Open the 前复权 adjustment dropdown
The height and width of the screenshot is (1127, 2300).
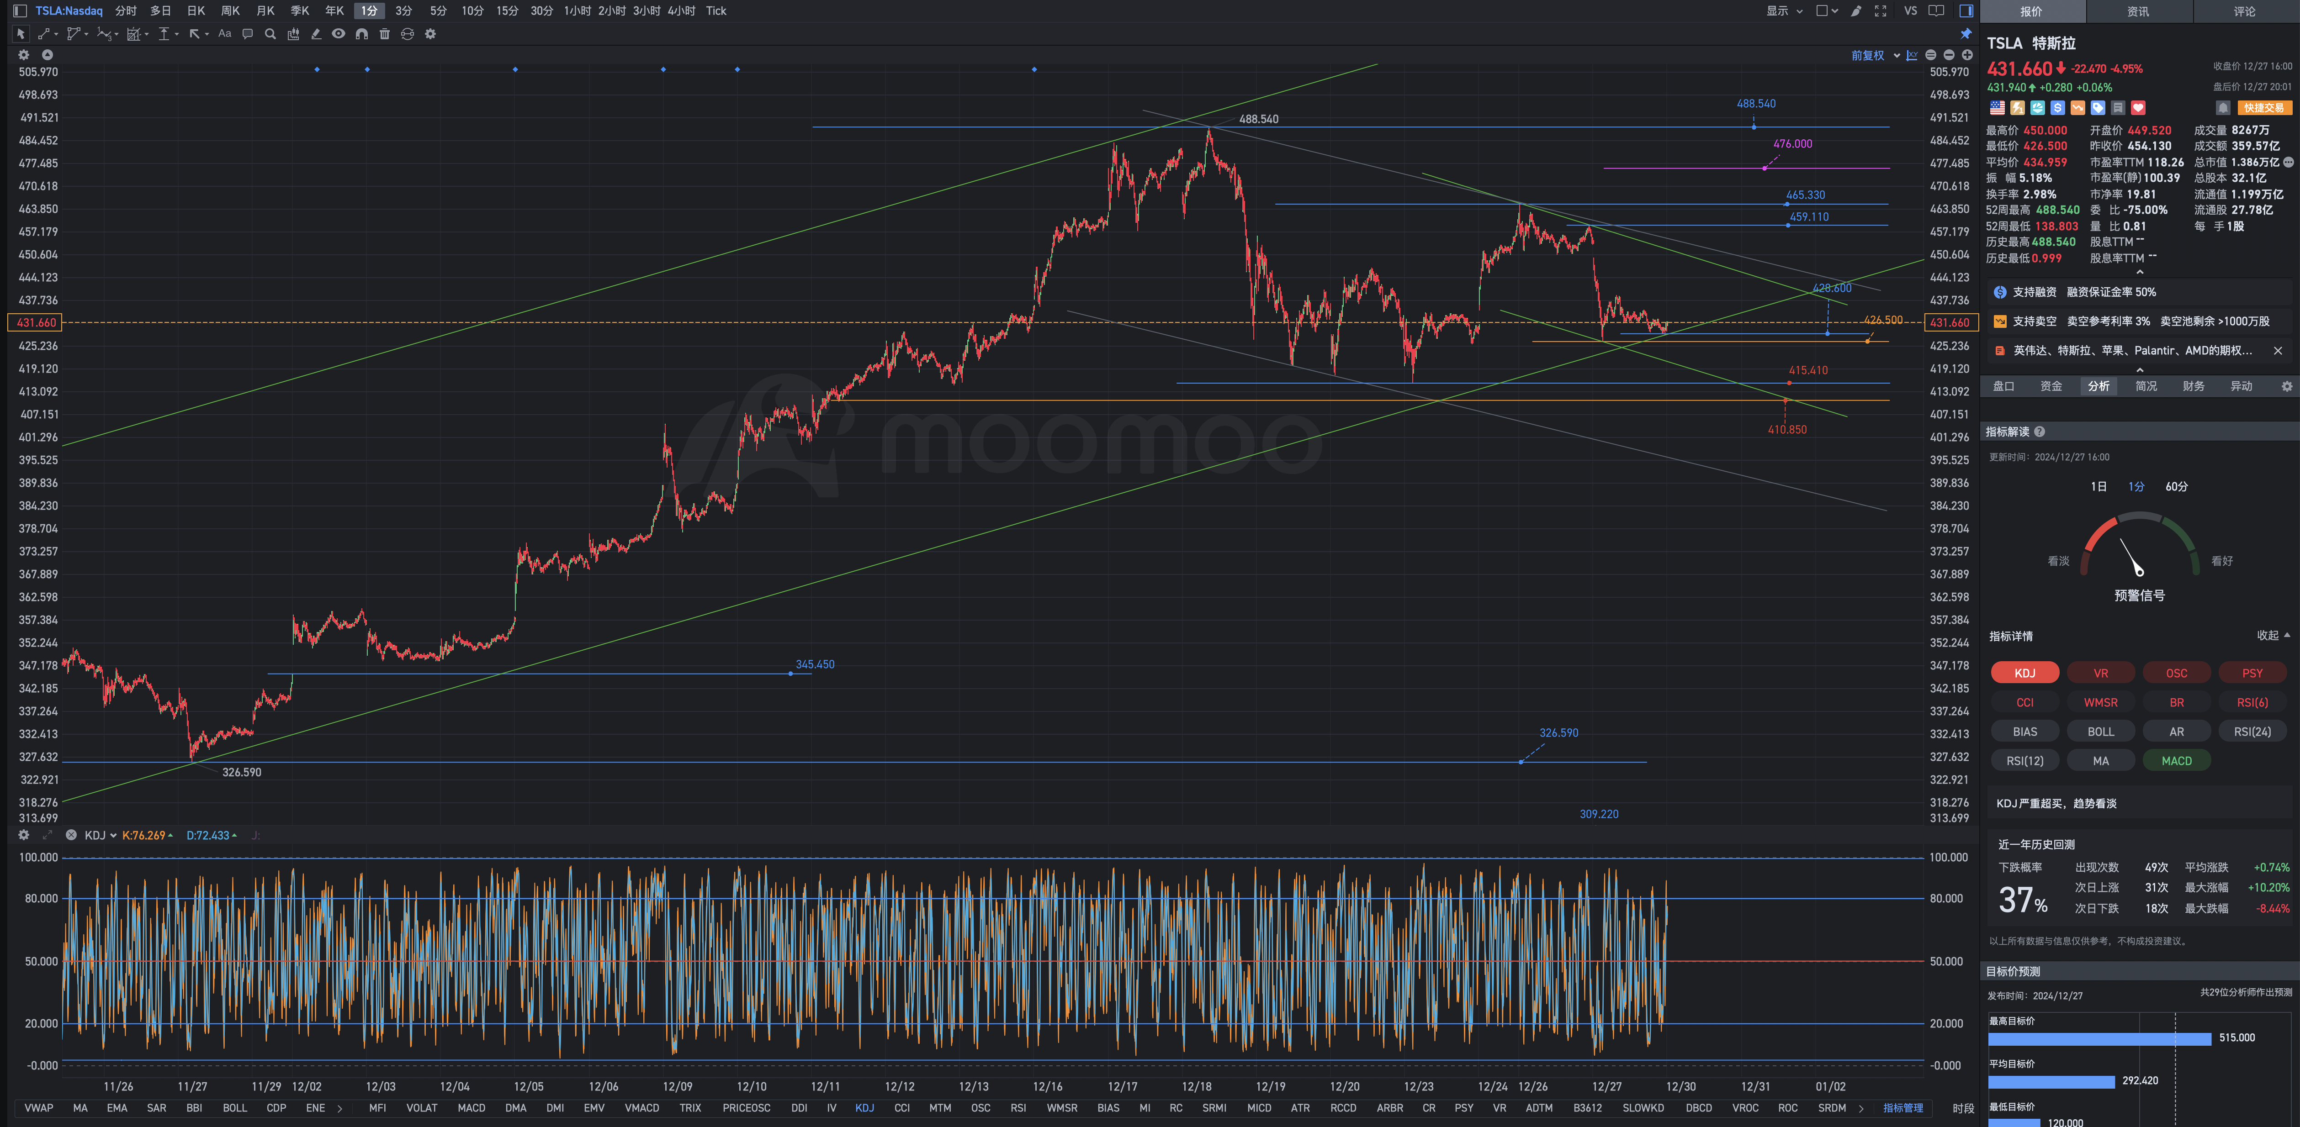1875,55
